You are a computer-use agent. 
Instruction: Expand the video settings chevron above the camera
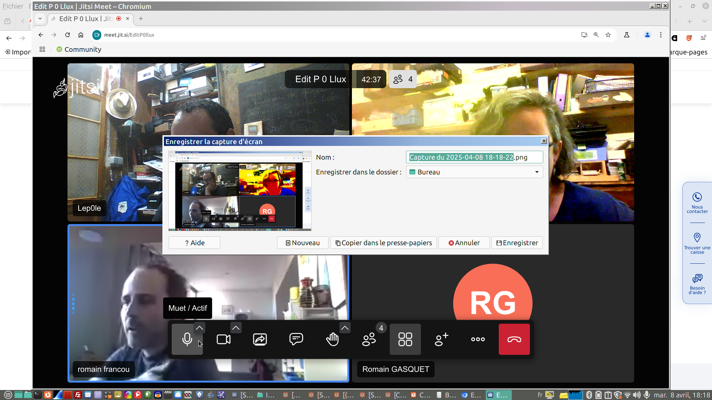coord(235,328)
